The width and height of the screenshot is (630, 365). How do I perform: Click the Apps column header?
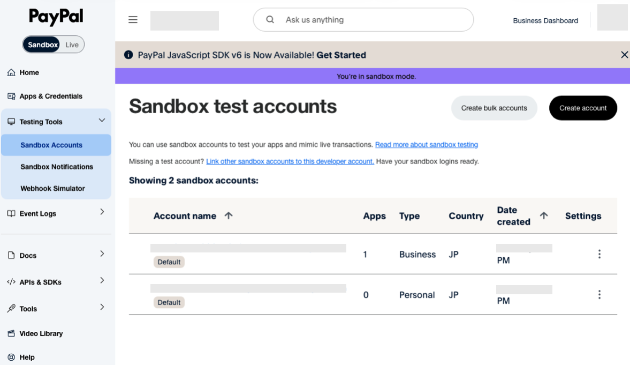pos(375,216)
